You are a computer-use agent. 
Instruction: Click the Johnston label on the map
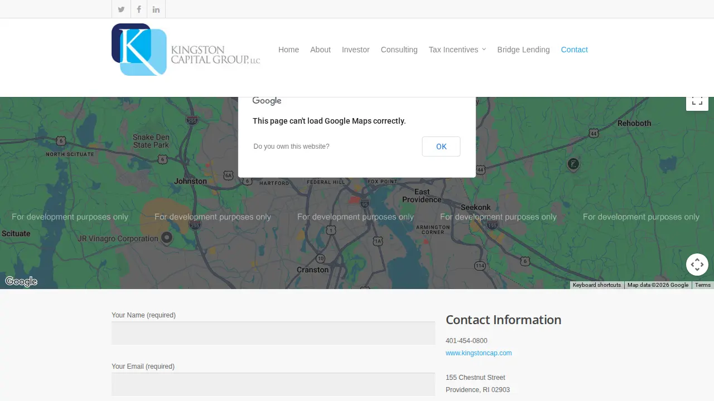[x=190, y=181]
